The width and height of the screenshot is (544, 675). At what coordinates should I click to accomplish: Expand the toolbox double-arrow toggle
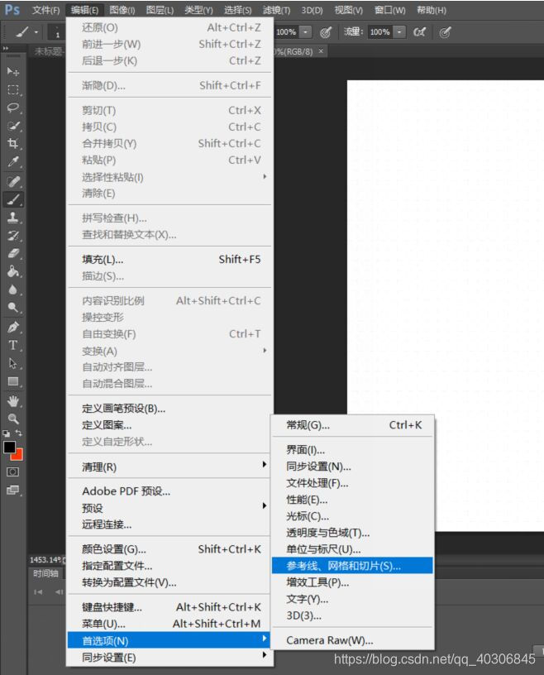coord(6,48)
